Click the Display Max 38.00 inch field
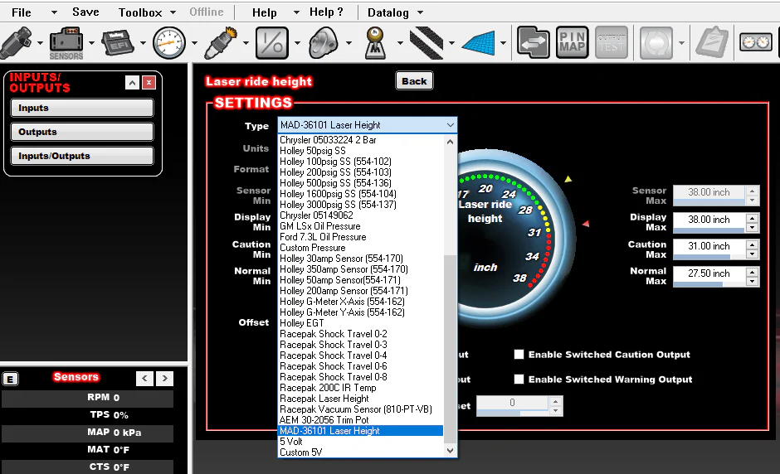 [x=709, y=220]
